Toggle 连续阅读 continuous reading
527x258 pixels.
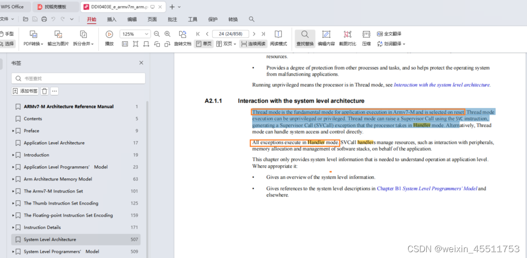253,44
